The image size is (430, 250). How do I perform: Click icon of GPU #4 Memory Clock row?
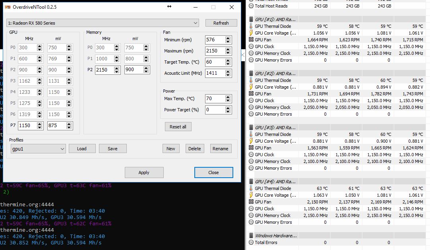point(251,215)
